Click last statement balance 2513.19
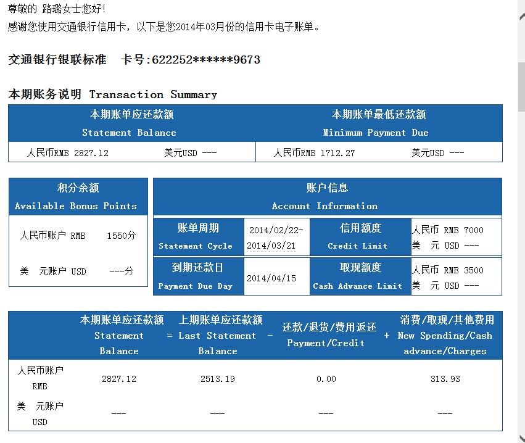The image size is (525, 443). (x=218, y=379)
